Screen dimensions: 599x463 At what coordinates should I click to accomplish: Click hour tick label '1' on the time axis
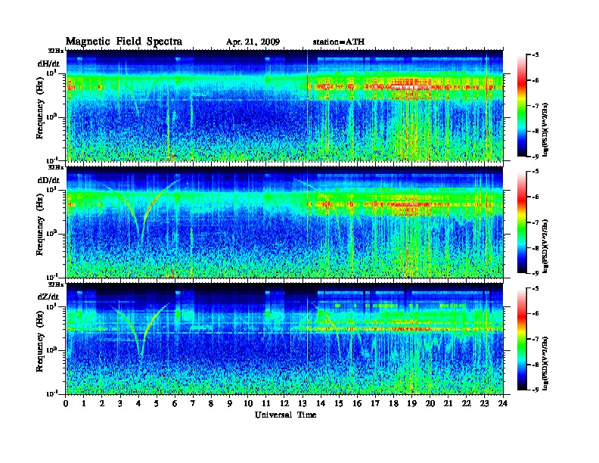84,404
